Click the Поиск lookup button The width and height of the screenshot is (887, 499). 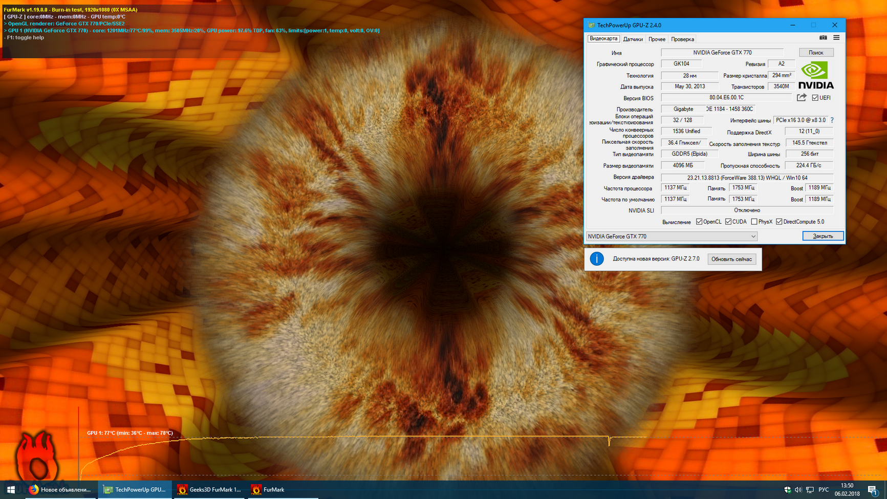(x=816, y=53)
